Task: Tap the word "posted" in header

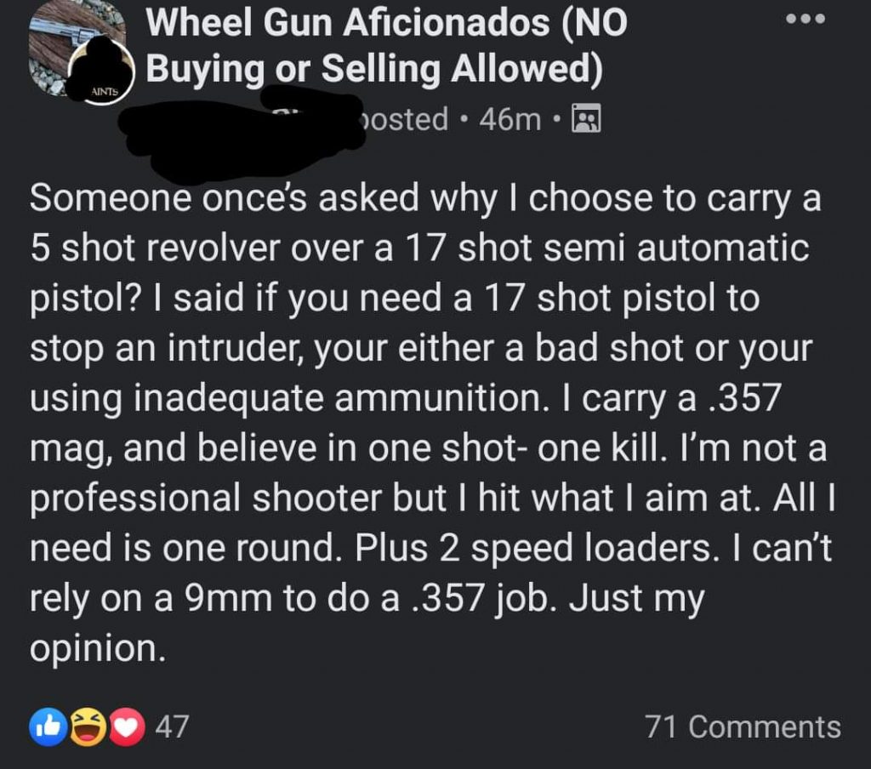Action: pos(400,120)
